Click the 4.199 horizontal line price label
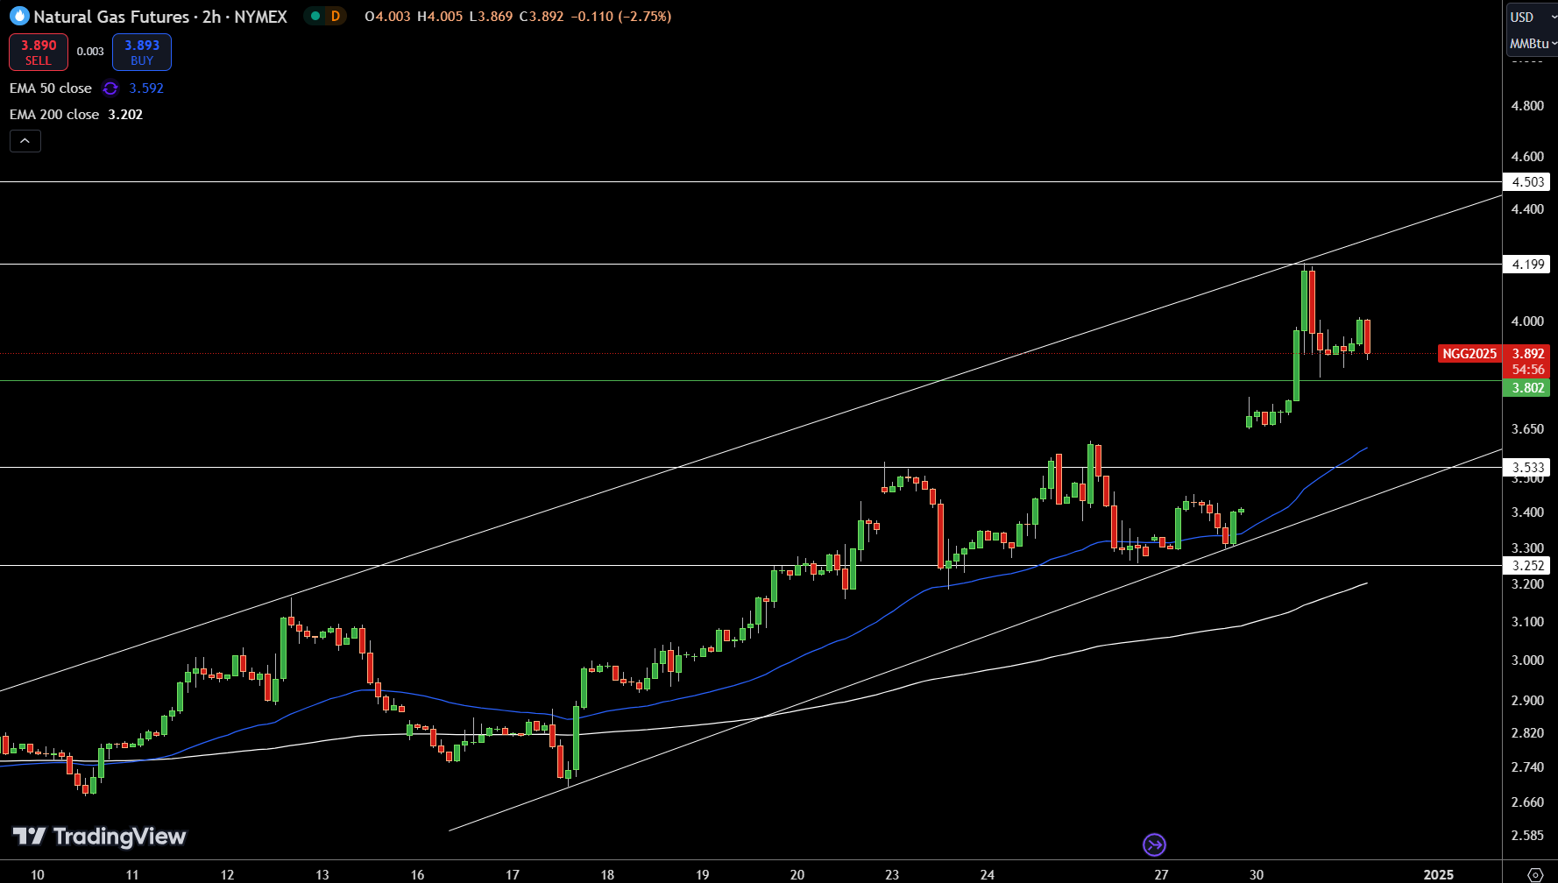Image resolution: width=1558 pixels, height=883 pixels. (1527, 265)
